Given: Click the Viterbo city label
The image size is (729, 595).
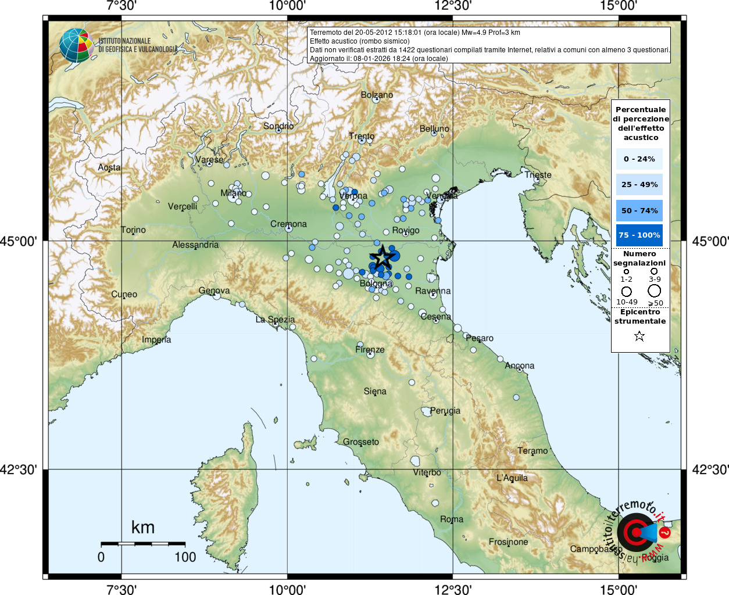Looking at the screenshot, I should point(427,472).
